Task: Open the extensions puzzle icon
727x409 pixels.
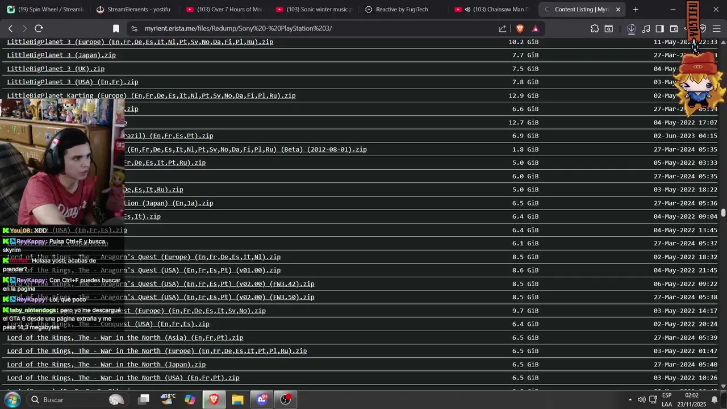Action: coord(595,28)
